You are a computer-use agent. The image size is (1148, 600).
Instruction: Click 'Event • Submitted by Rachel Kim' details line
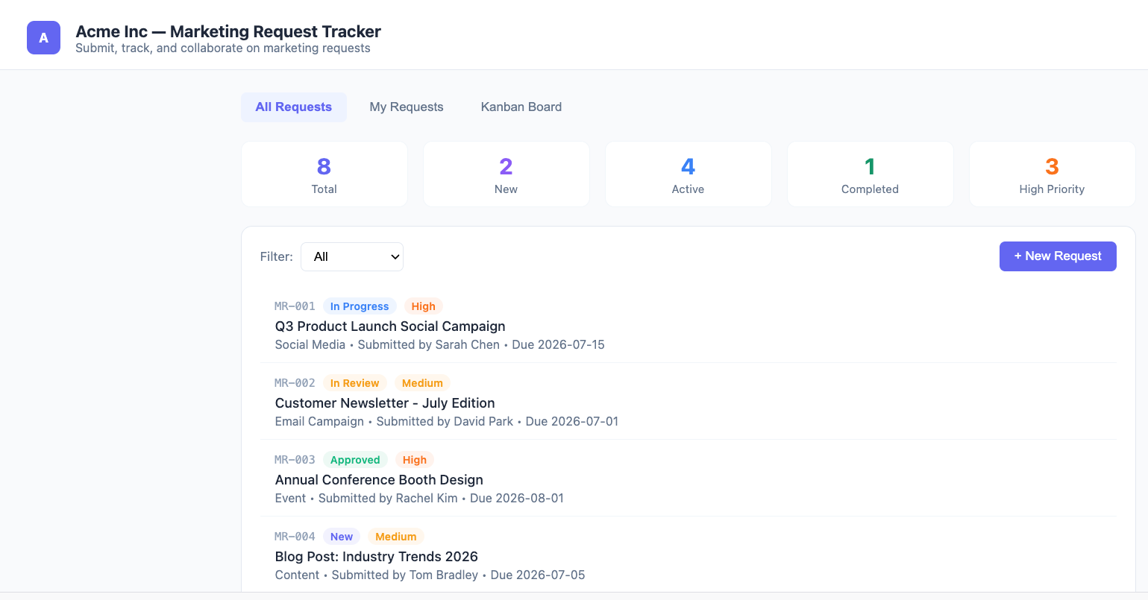[x=419, y=499]
